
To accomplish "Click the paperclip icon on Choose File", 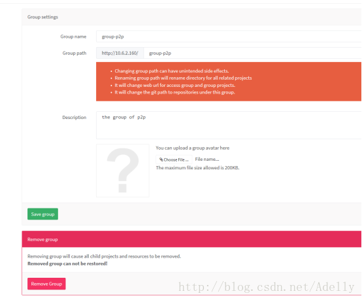I will point(161,159).
